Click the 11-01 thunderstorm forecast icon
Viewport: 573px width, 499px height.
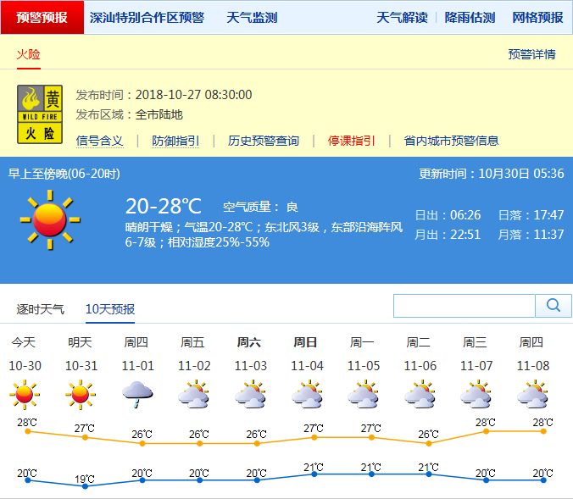(136, 394)
